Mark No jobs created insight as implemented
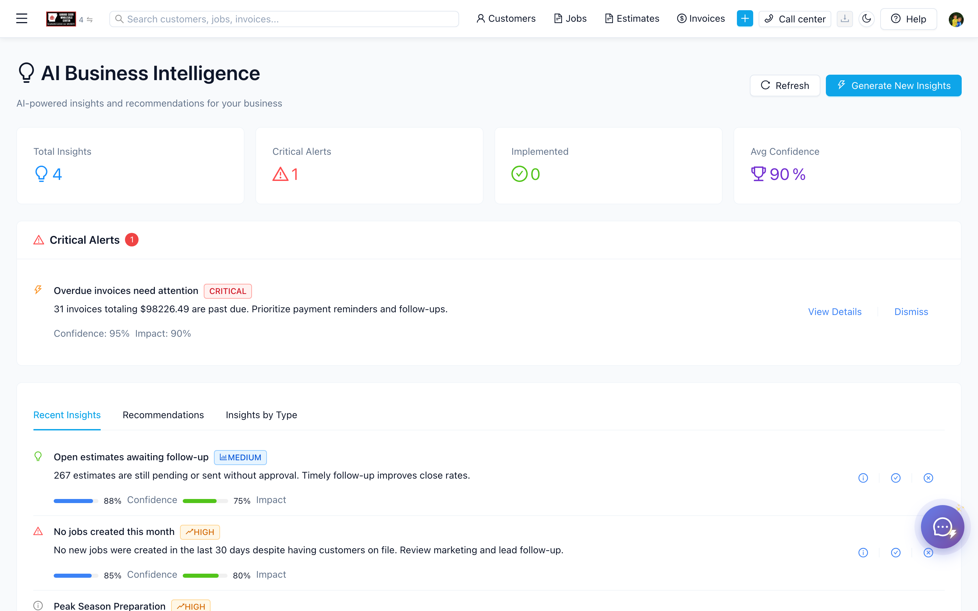The width and height of the screenshot is (978, 611). coord(895,553)
